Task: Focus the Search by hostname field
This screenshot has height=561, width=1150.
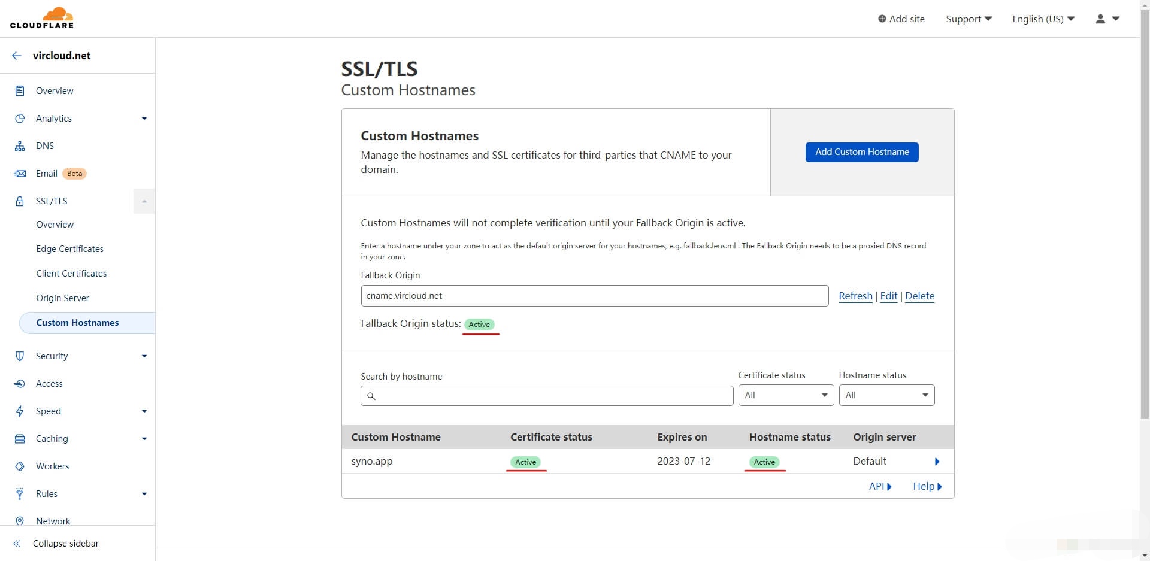Action: (546, 396)
